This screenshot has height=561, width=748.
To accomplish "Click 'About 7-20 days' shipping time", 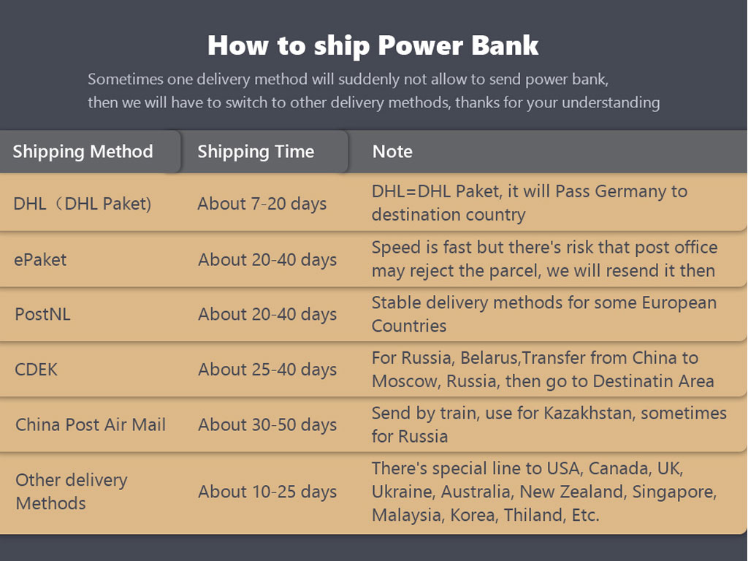I will coord(262,204).
